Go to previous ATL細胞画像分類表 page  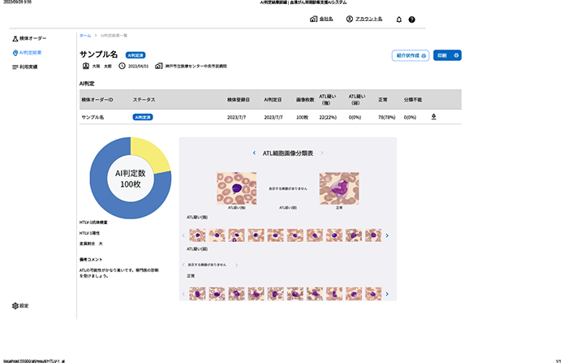tap(254, 153)
